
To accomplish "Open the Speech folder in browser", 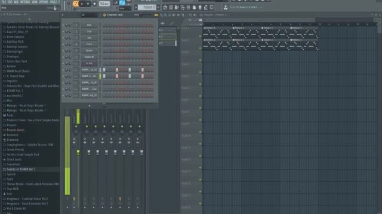I will point(11,174).
